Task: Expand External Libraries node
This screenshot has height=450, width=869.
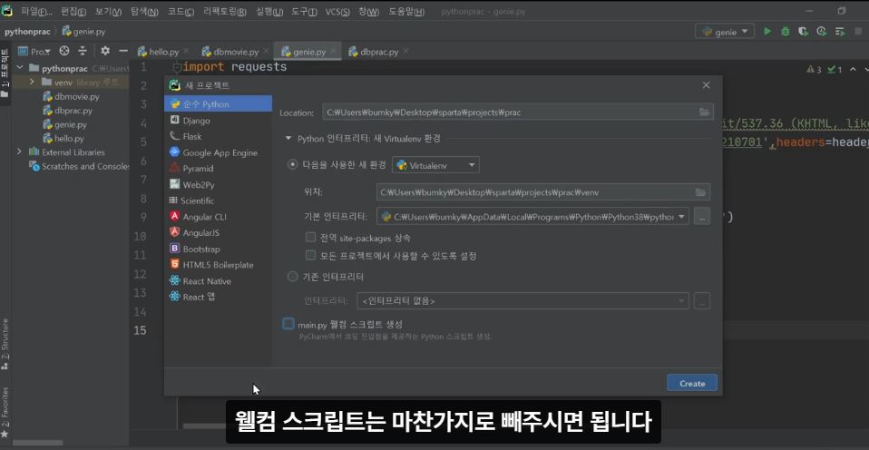Action: point(20,152)
